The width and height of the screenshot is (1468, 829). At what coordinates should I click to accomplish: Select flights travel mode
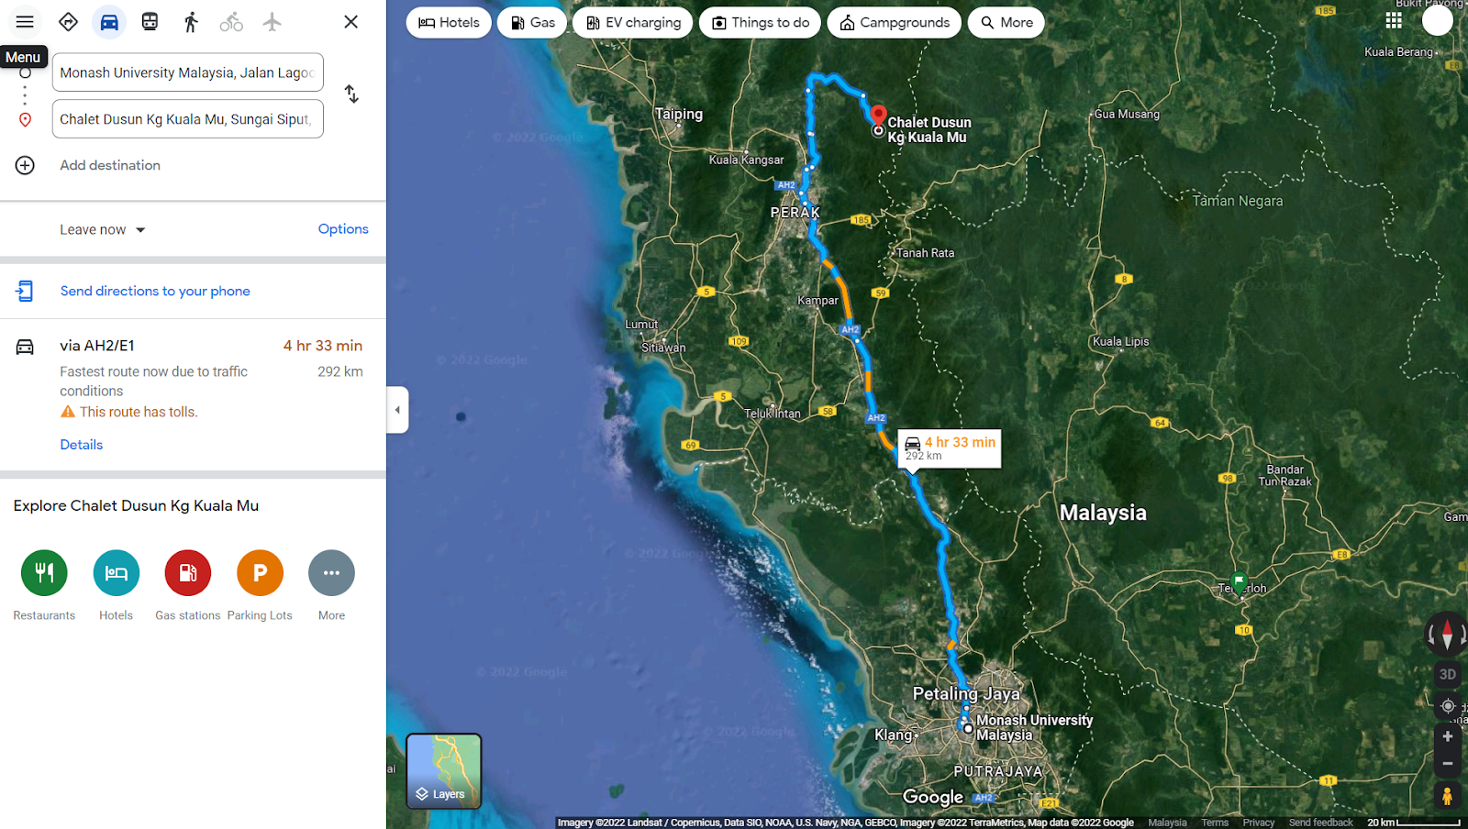(x=272, y=22)
